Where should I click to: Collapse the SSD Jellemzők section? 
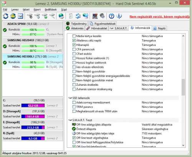click(70, 98)
